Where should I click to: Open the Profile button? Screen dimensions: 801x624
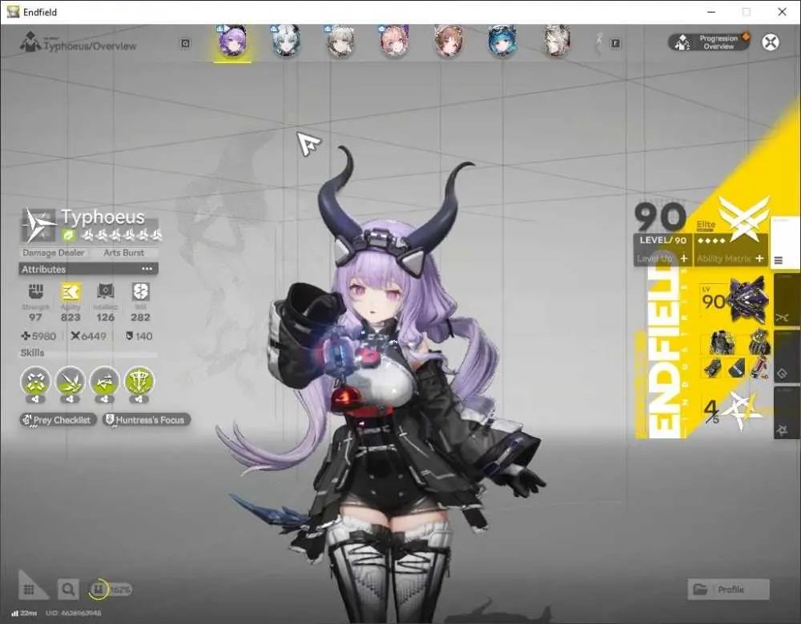click(x=728, y=590)
